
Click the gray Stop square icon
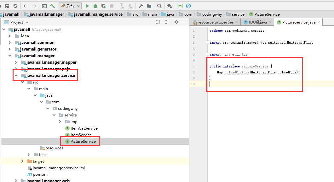pyautogui.click(x=112, y=6)
